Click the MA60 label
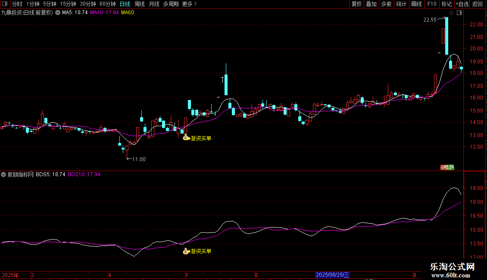The image size is (487, 280). [128, 13]
